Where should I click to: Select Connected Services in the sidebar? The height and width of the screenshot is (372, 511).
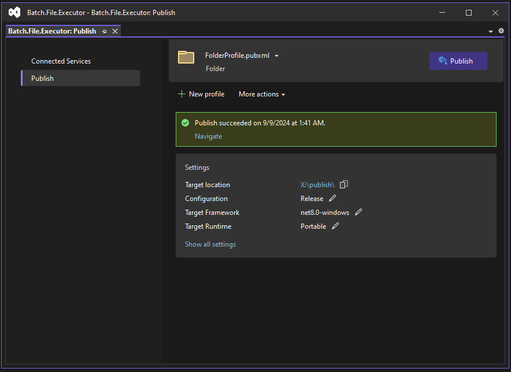coord(61,61)
